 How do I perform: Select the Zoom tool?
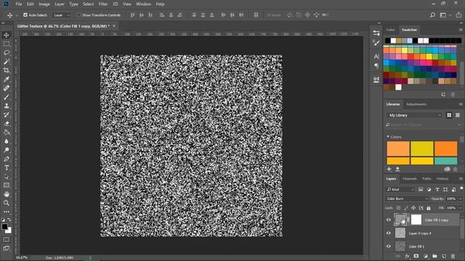click(7, 203)
